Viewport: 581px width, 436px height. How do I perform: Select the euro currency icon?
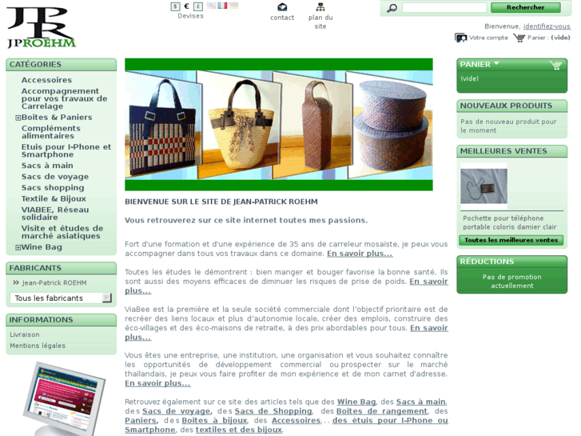point(186,6)
